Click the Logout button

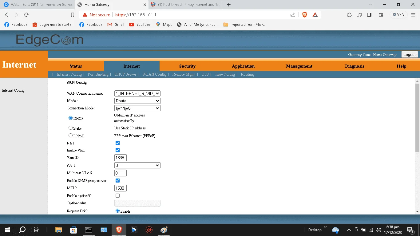[x=410, y=54]
